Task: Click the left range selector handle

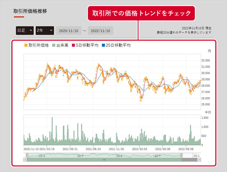Action: [27, 155]
